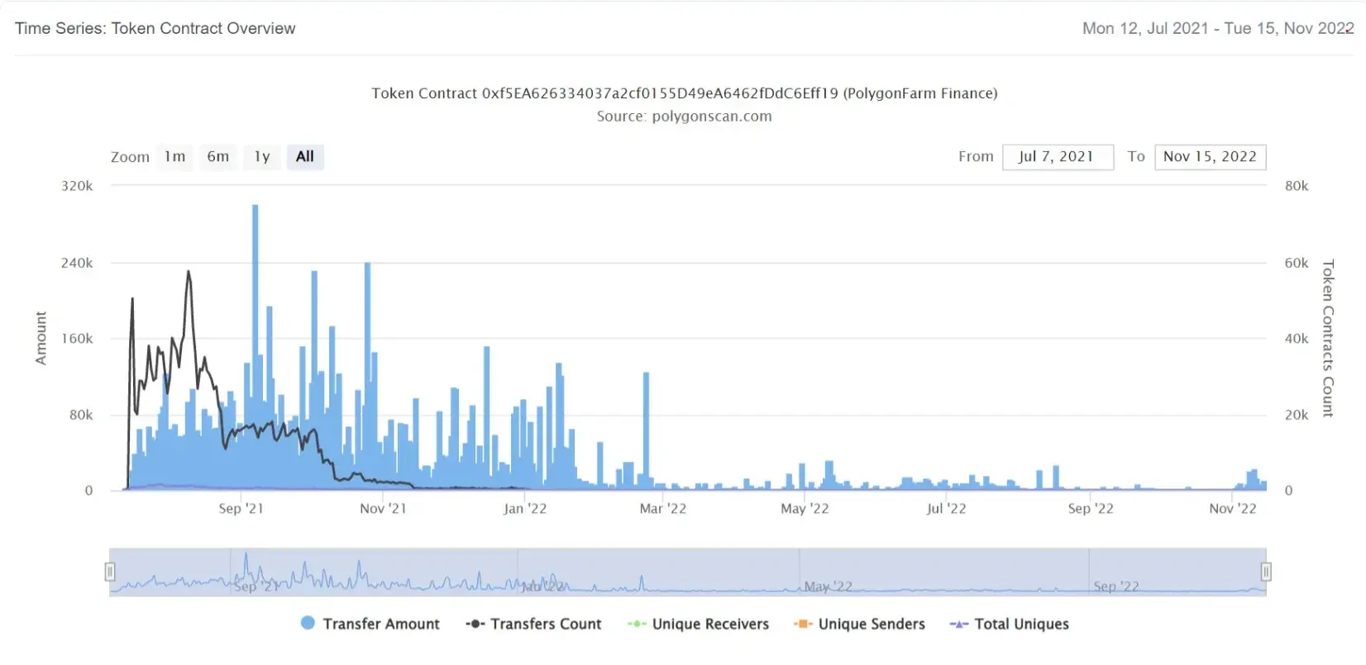Click the May '22 label in the navigator

click(x=828, y=587)
